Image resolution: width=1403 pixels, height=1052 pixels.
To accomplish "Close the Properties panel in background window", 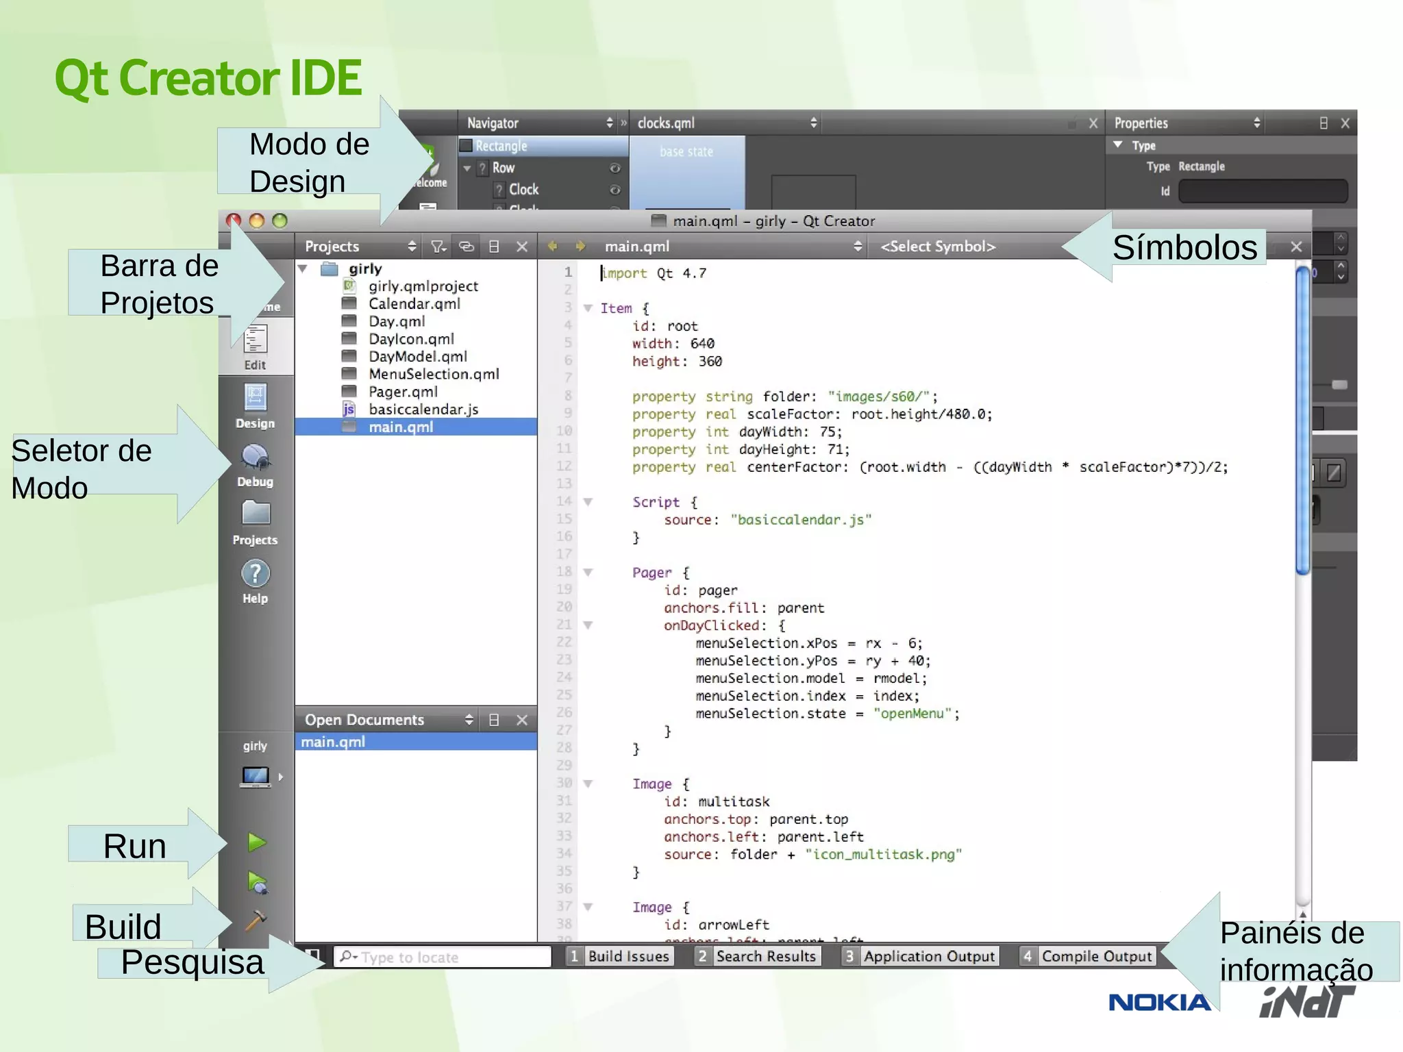I will pos(1345,123).
